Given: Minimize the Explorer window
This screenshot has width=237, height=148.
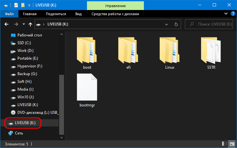Looking at the screenshot, I should (200, 5).
